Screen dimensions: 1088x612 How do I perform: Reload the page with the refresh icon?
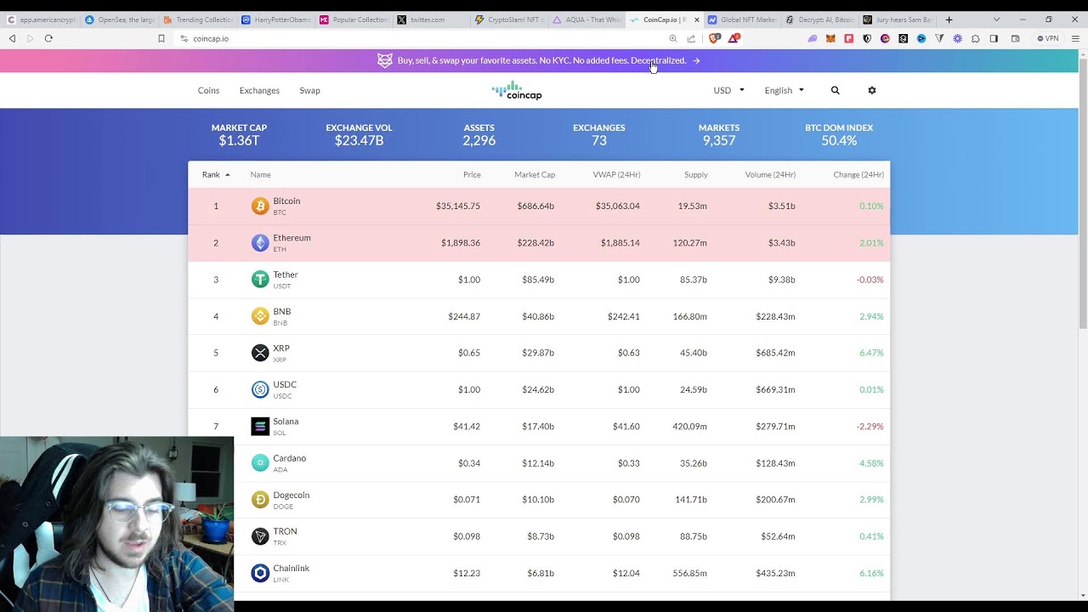point(48,38)
